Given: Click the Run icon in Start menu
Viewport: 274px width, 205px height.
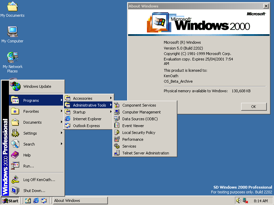Looking at the screenshot, I should point(15,166).
